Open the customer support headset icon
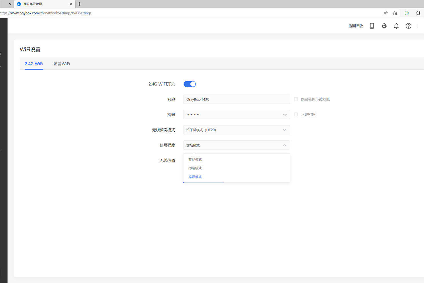 pos(384,26)
